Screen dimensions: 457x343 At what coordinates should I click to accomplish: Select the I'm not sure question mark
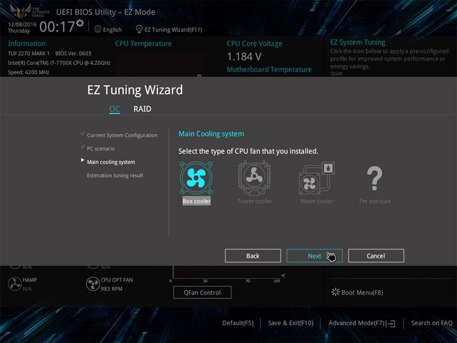374,178
